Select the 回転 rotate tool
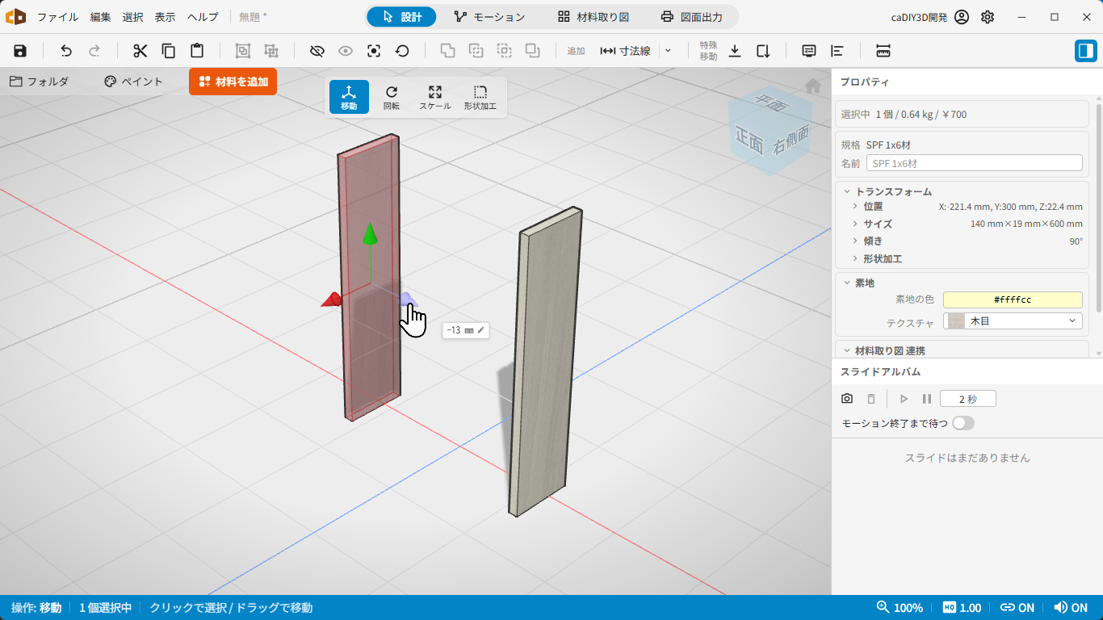Viewport: 1103px width, 620px height. (x=392, y=97)
